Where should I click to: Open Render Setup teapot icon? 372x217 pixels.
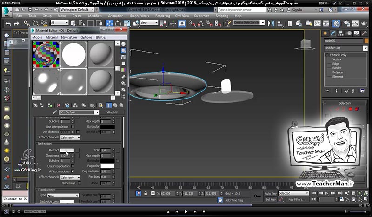(x=346, y=24)
